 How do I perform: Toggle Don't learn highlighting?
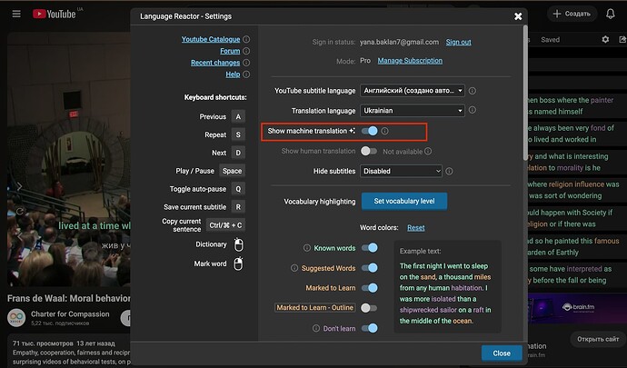(x=369, y=328)
